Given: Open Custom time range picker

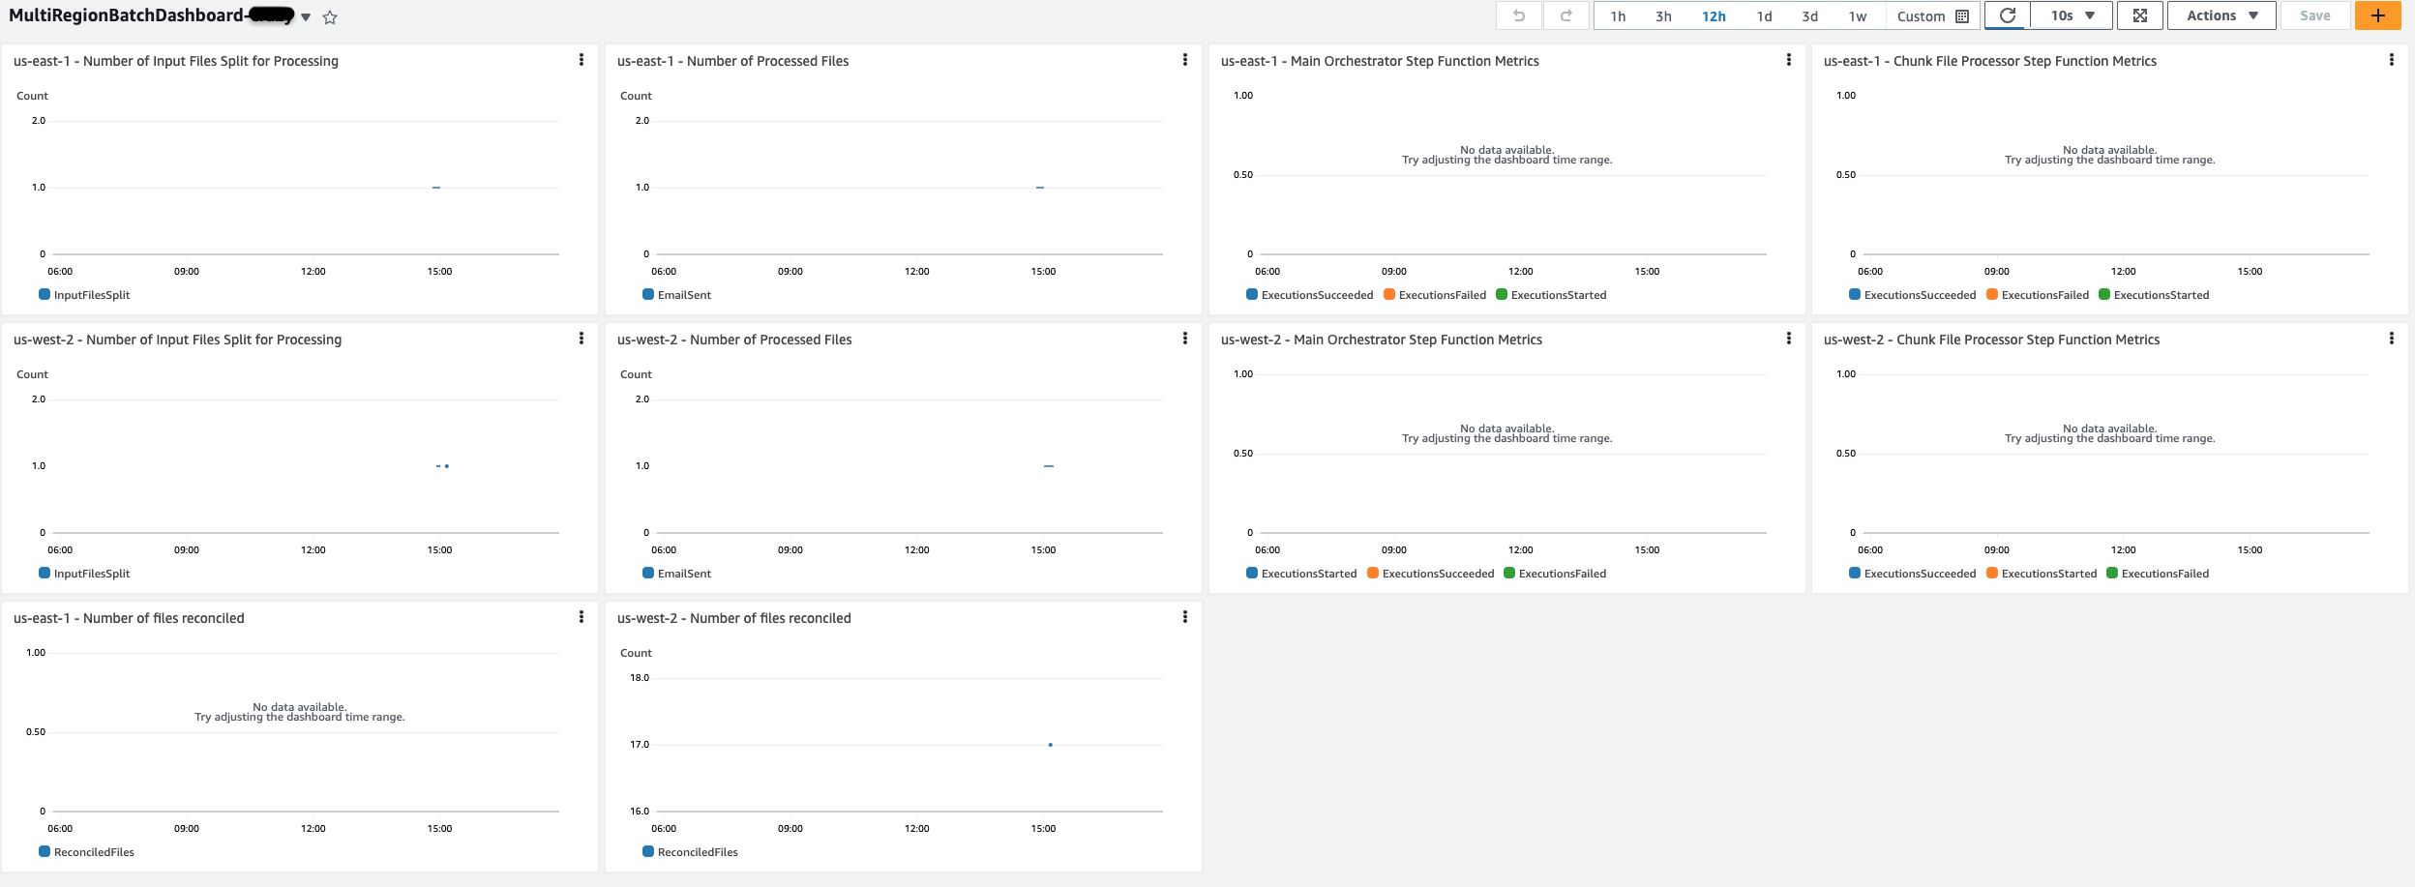Looking at the screenshot, I should tap(1932, 16).
